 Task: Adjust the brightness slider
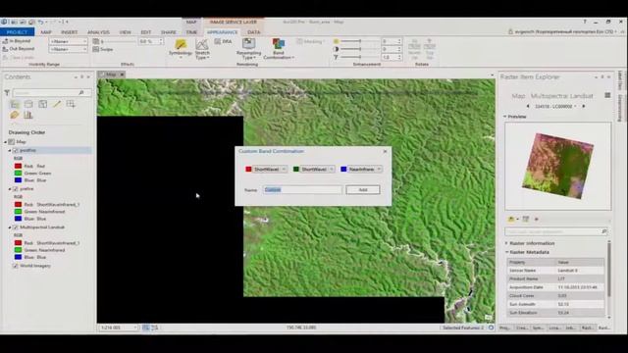pyautogui.click(x=359, y=41)
